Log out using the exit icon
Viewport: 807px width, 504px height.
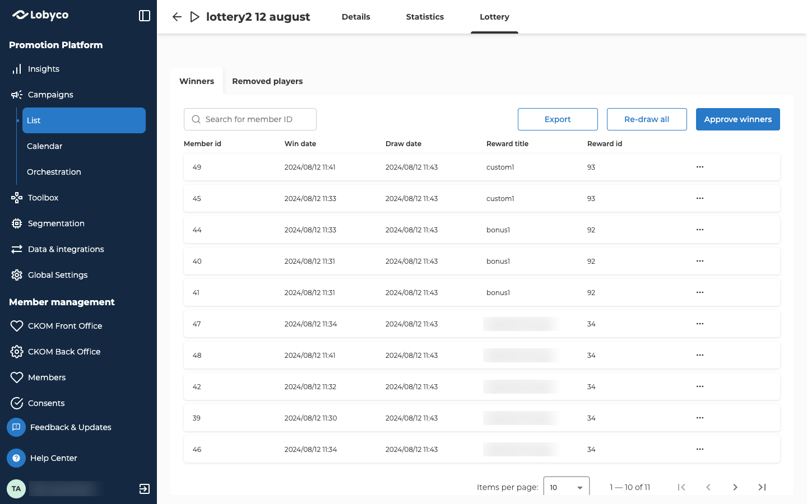(x=145, y=489)
